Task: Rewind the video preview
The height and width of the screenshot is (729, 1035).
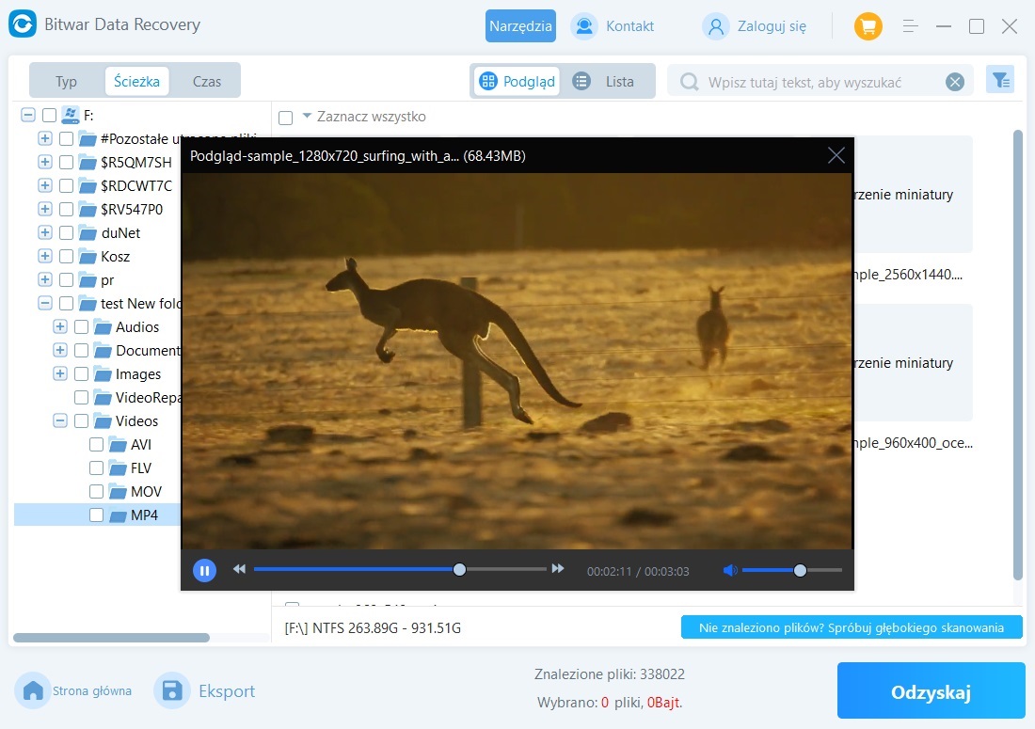Action: (239, 569)
